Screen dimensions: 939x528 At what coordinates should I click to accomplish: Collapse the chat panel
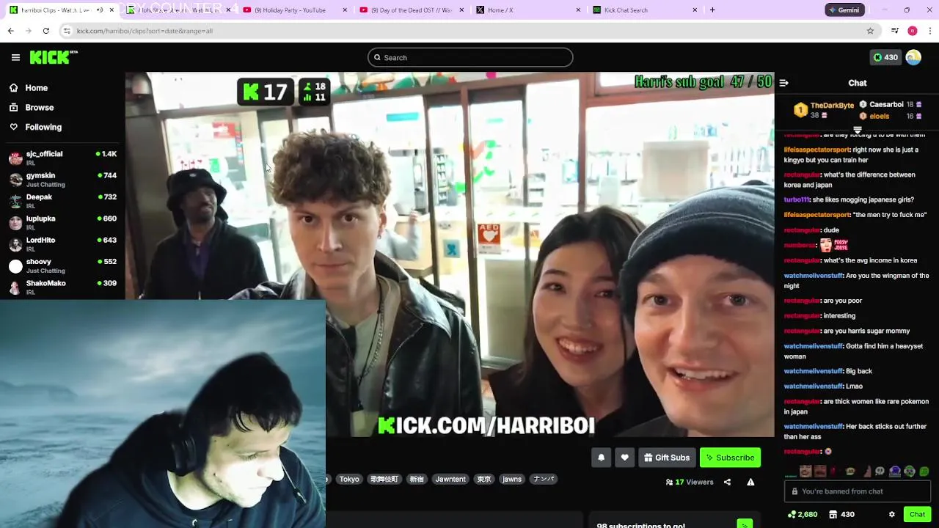[x=783, y=83]
